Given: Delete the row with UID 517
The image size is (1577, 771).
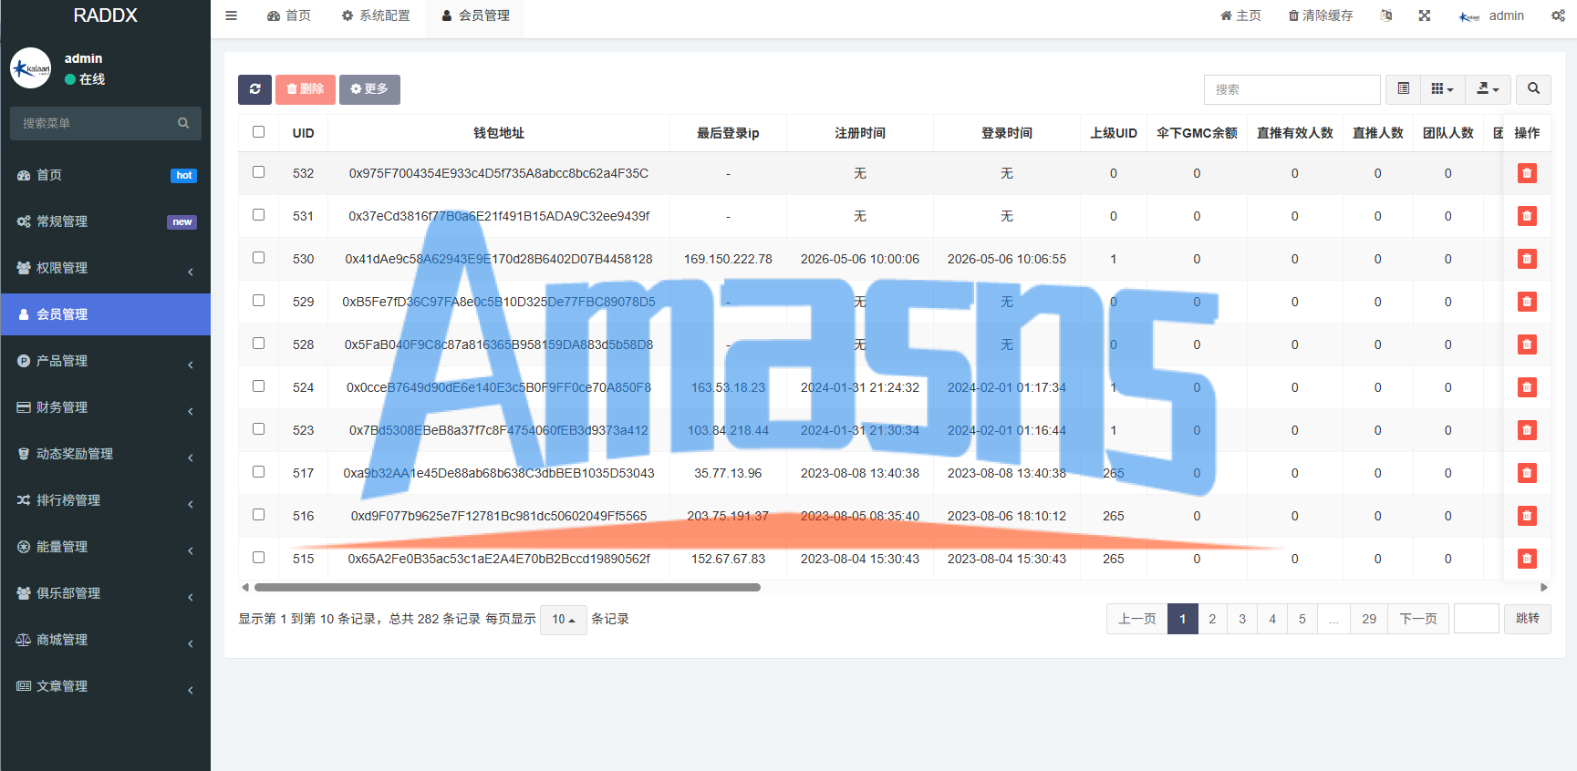Looking at the screenshot, I should coord(1527,473).
